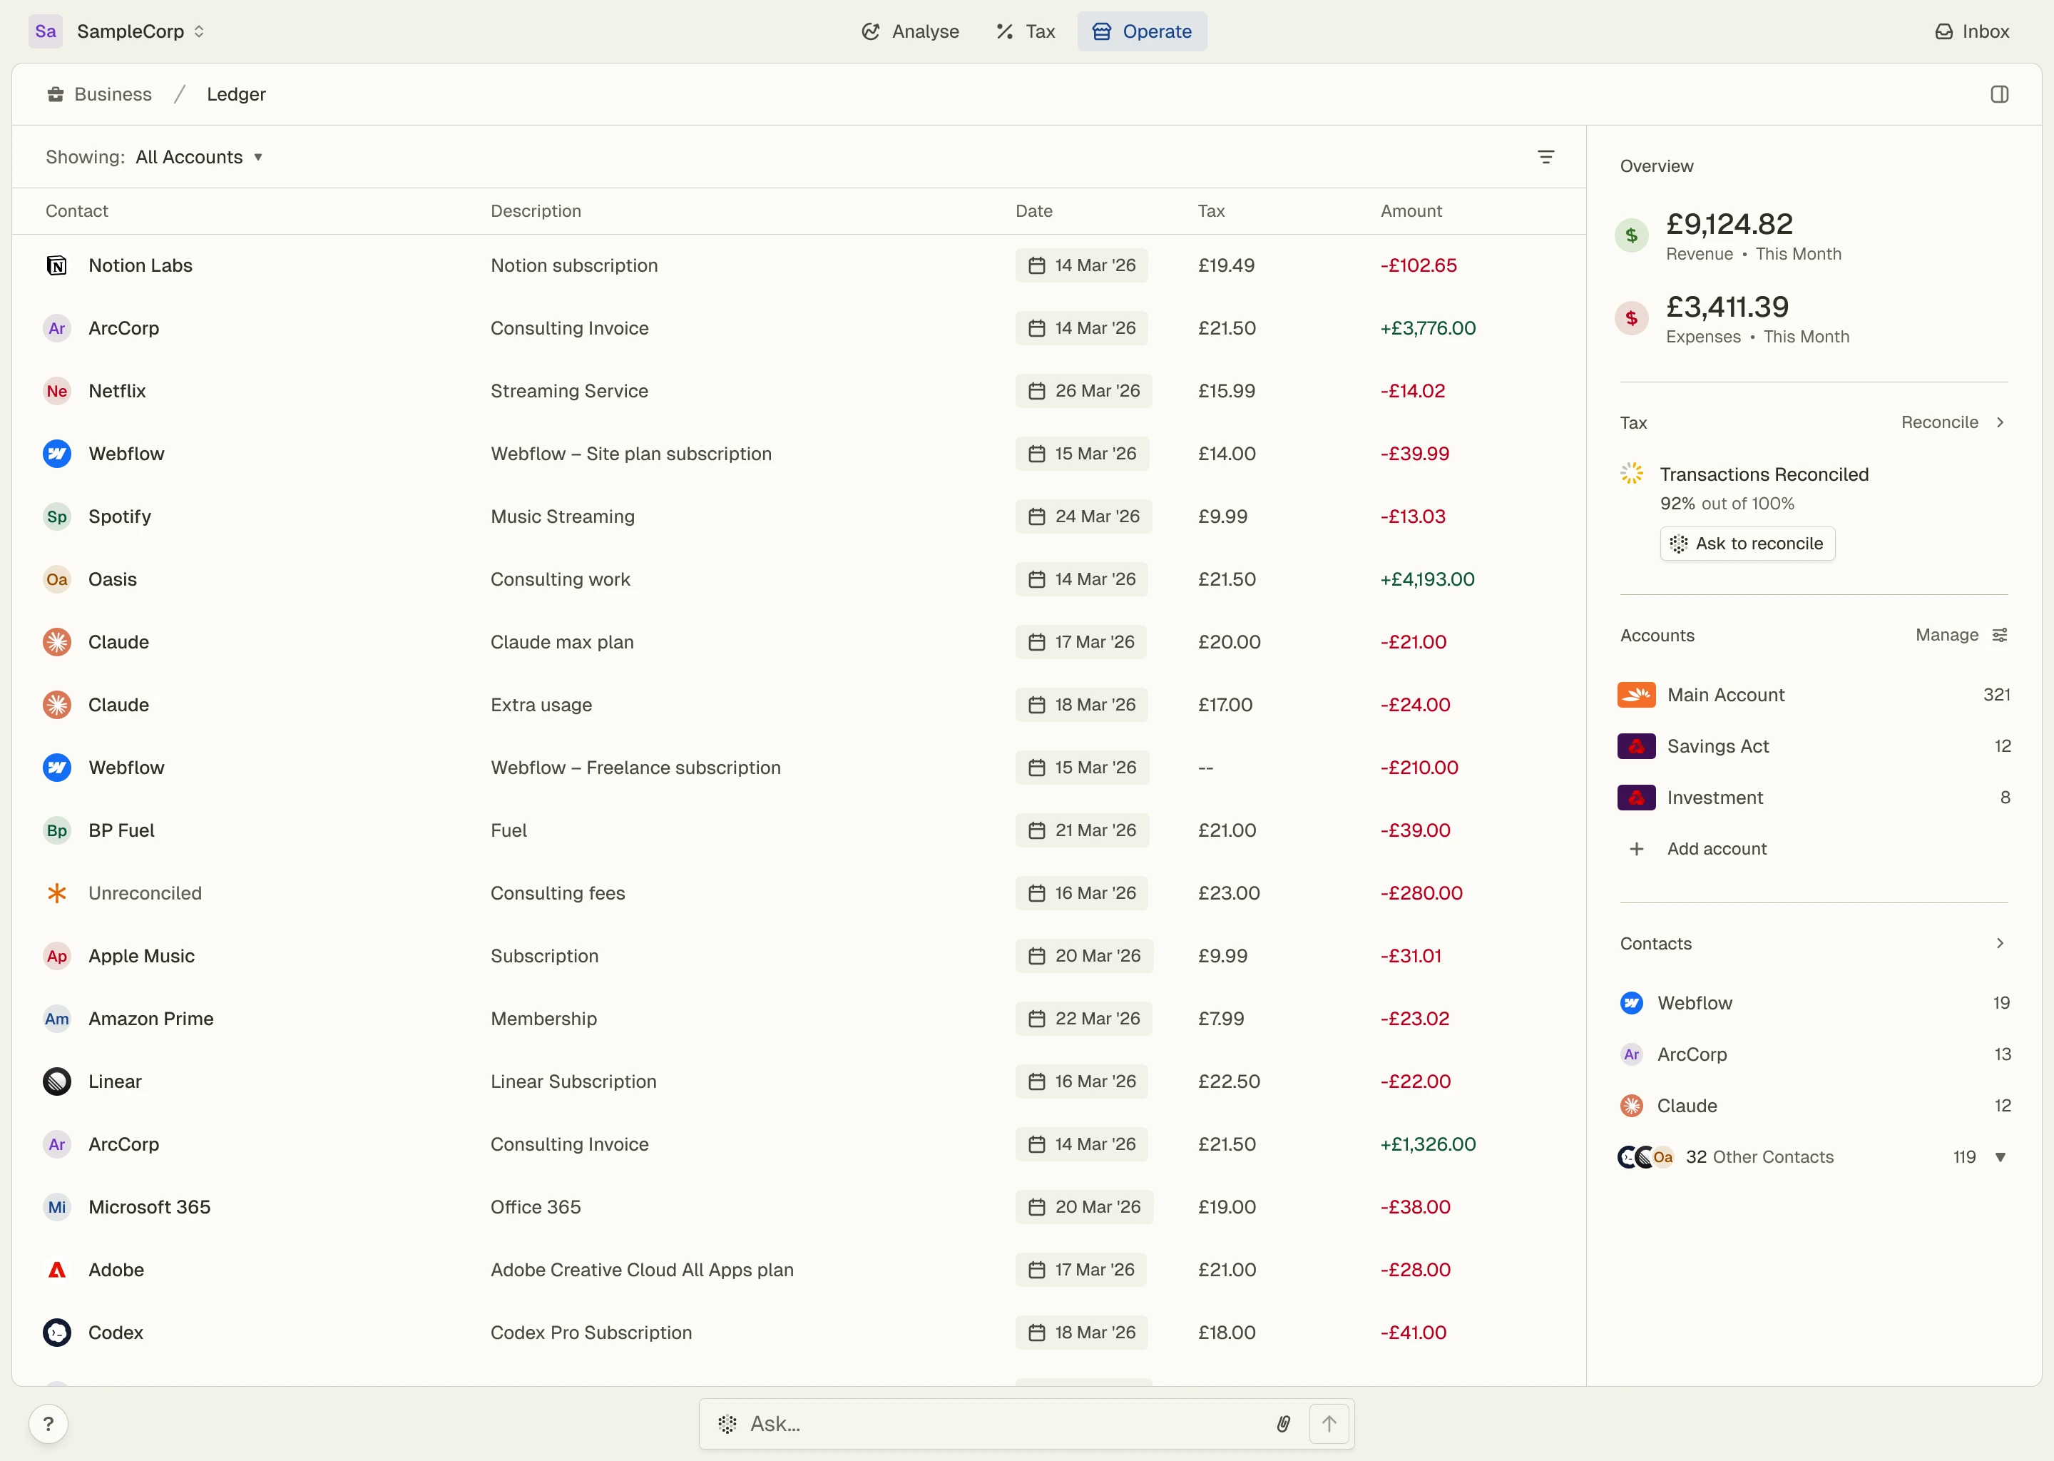This screenshot has height=1461, width=2054.
Task: Click Add account
Action: pyautogui.click(x=1698, y=849)
